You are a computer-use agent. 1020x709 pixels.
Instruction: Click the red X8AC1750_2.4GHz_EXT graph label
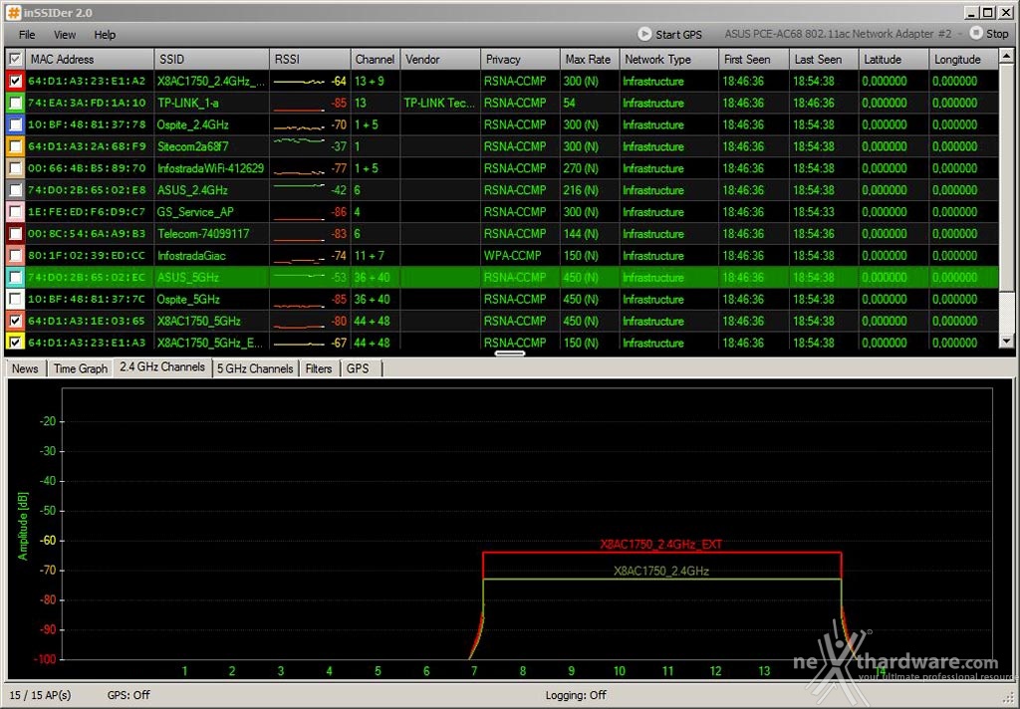661,545
